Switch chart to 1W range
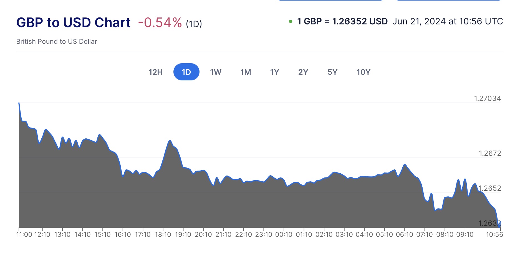The width and height of the screenshot is (515, 254). [216, 72]
